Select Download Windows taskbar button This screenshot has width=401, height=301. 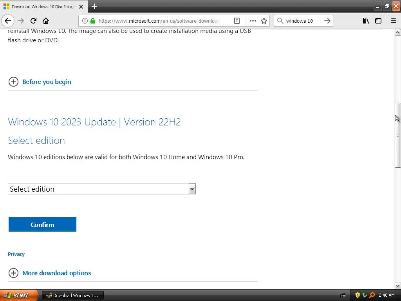(72, 296)
